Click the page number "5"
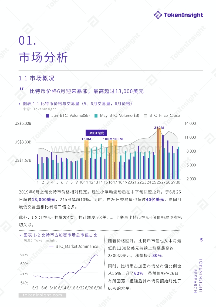Viewport: 216px width, 307px height. [201, 240]
